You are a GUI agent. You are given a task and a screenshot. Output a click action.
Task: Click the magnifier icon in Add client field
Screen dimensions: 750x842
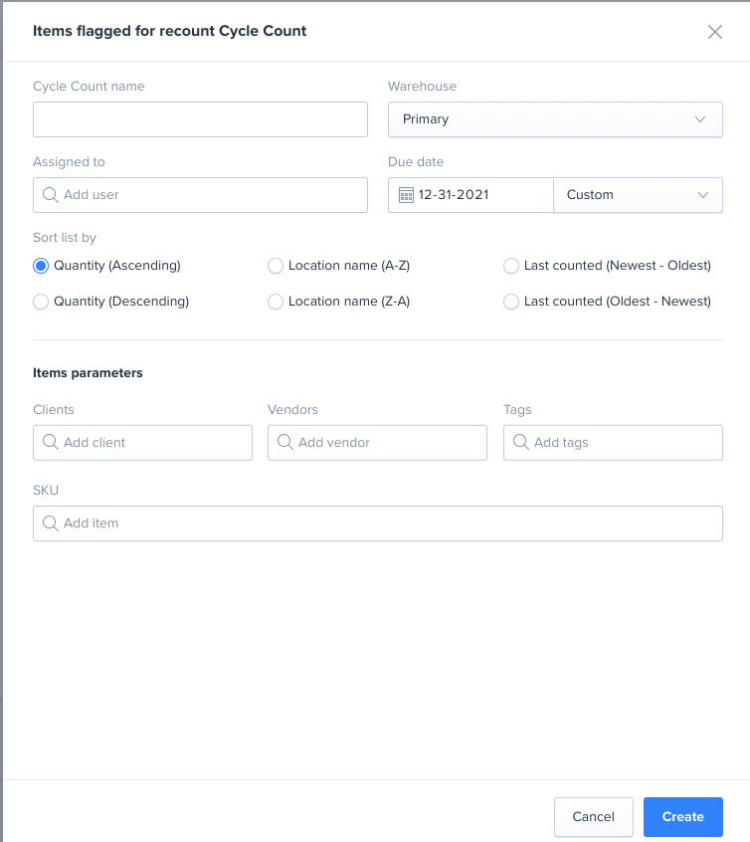click(x=51, y=442)
